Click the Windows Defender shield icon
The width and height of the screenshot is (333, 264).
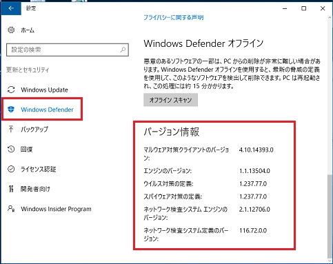[x=11, y=110]
